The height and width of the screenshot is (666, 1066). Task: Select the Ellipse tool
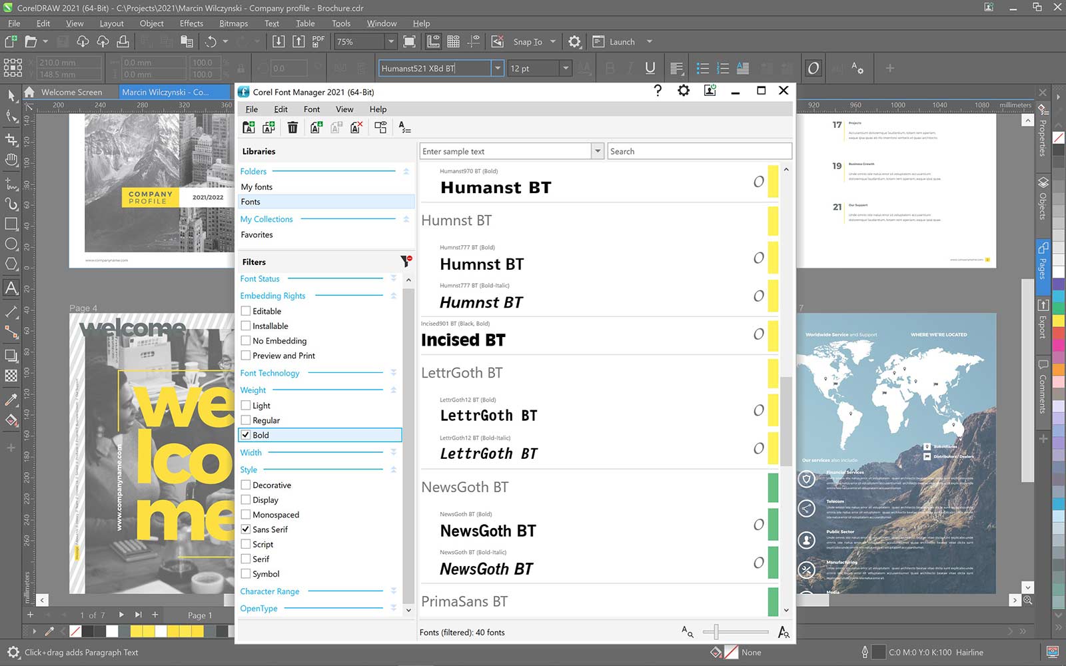[11, 244]
